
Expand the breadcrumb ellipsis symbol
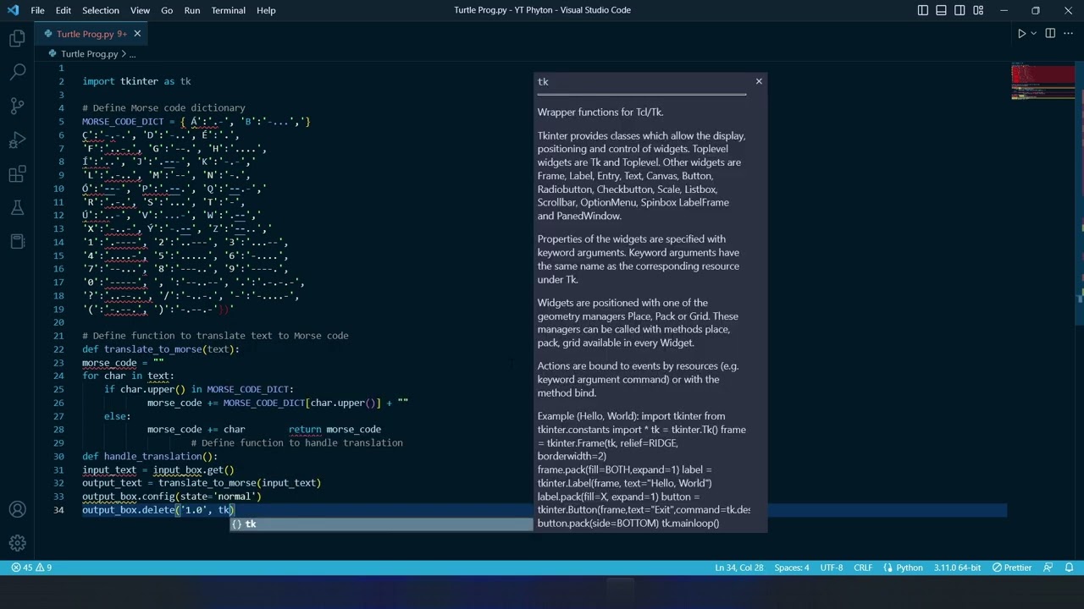click(132, 54)
